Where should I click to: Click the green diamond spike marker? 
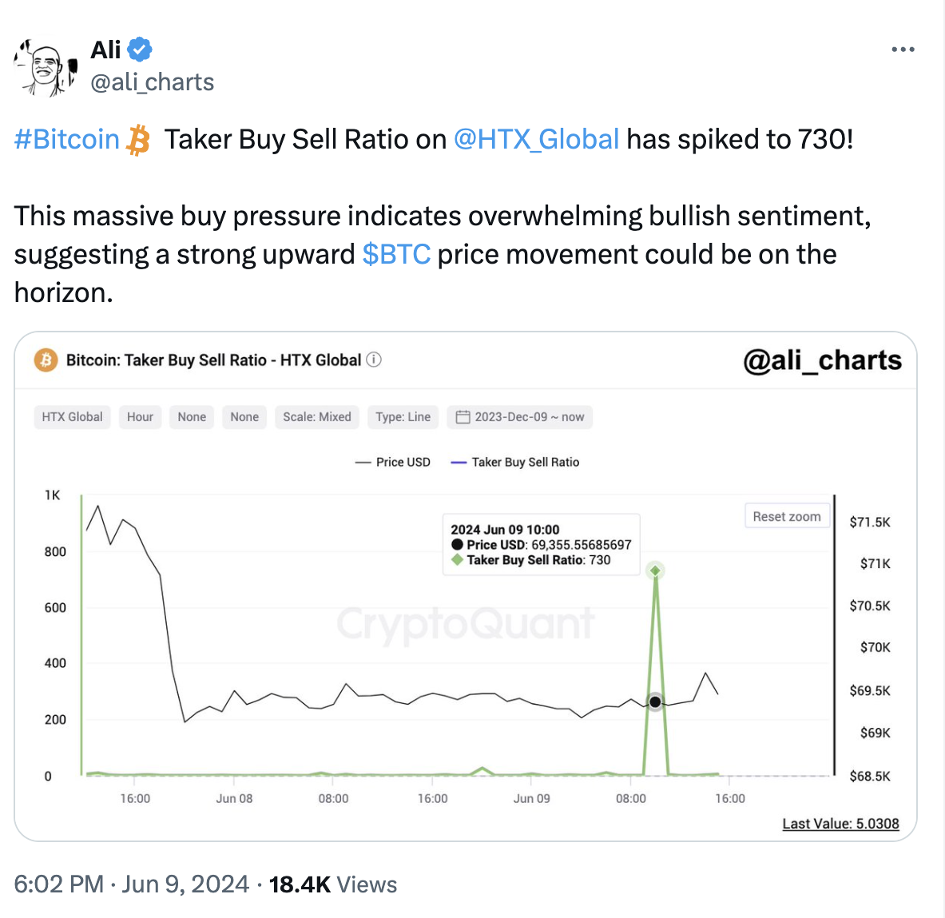pyautogui.click(x=655, y=570)
